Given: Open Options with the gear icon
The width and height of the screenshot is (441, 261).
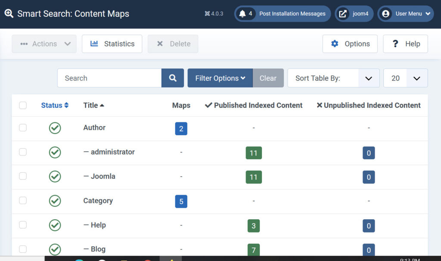Looking at the screenshot, I should pyautogui.click(x=350, y=44).
